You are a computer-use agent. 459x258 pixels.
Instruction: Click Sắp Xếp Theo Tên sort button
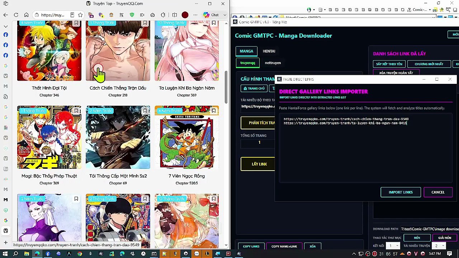(x=389, y=64)
